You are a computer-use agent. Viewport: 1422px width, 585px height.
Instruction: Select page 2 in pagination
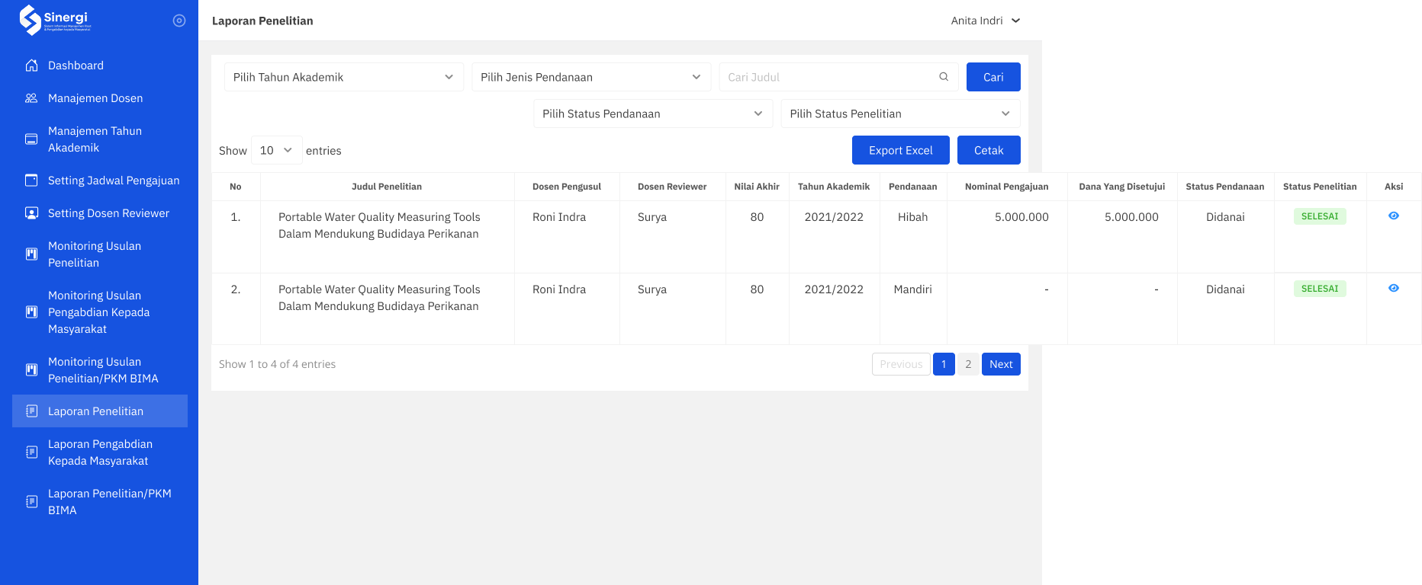click(x=968, y=364)
